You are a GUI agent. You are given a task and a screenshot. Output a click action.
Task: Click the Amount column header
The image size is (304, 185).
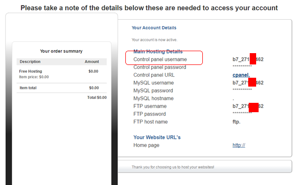coord(92,62)
